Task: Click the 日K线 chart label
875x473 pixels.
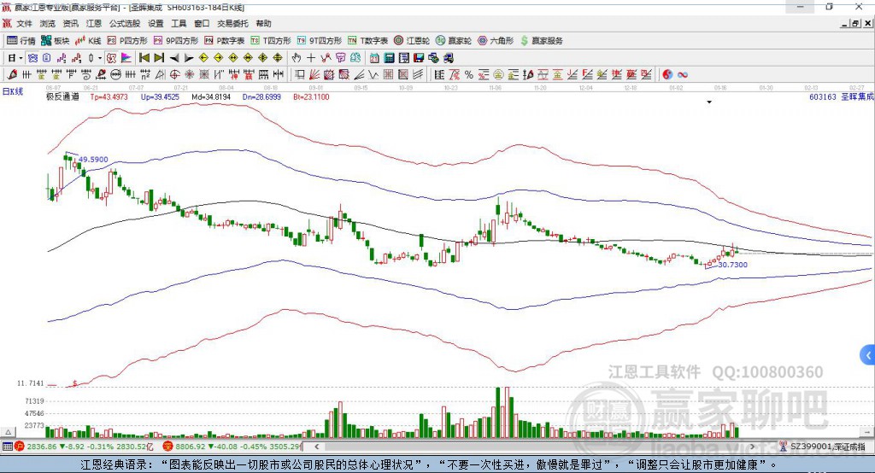Action: coord(13,91)
